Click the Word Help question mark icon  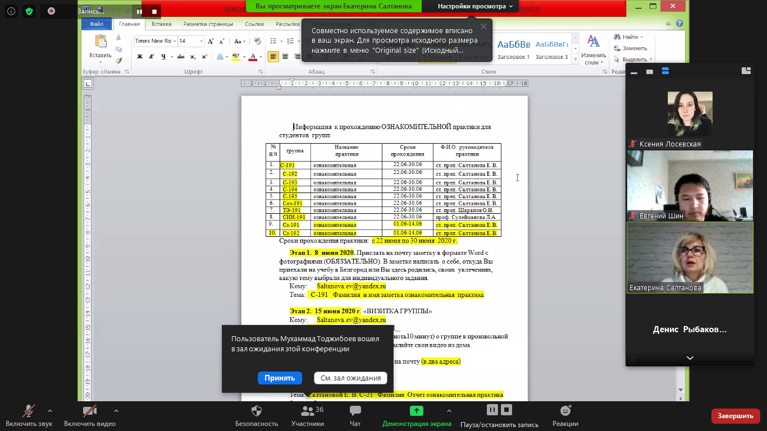[679, 24]
